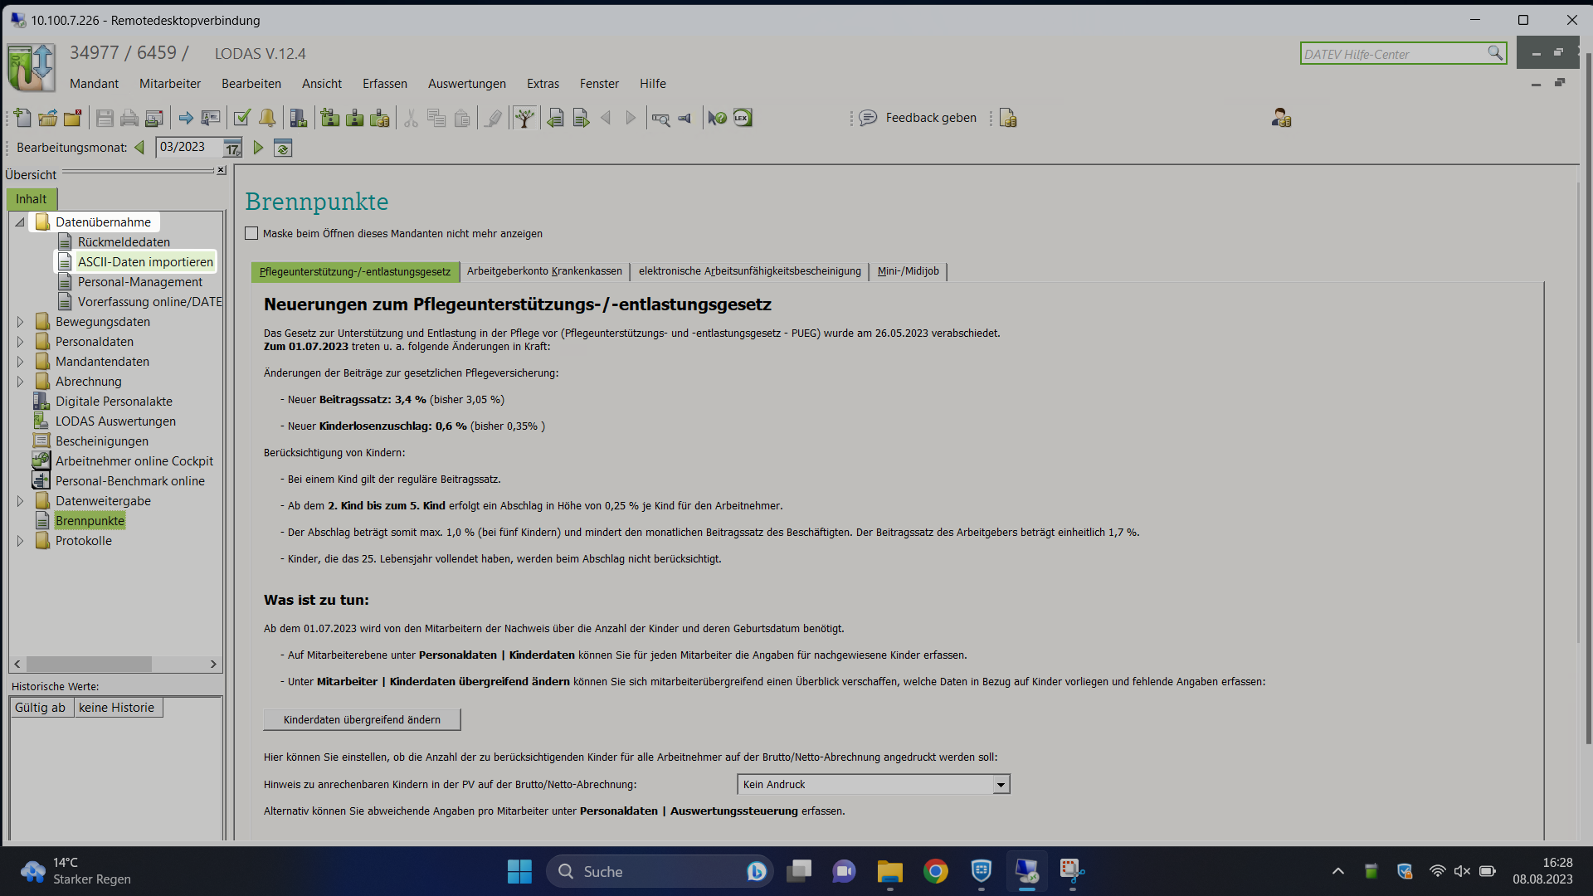Open the Auswertungen menu

pos(466,84)
